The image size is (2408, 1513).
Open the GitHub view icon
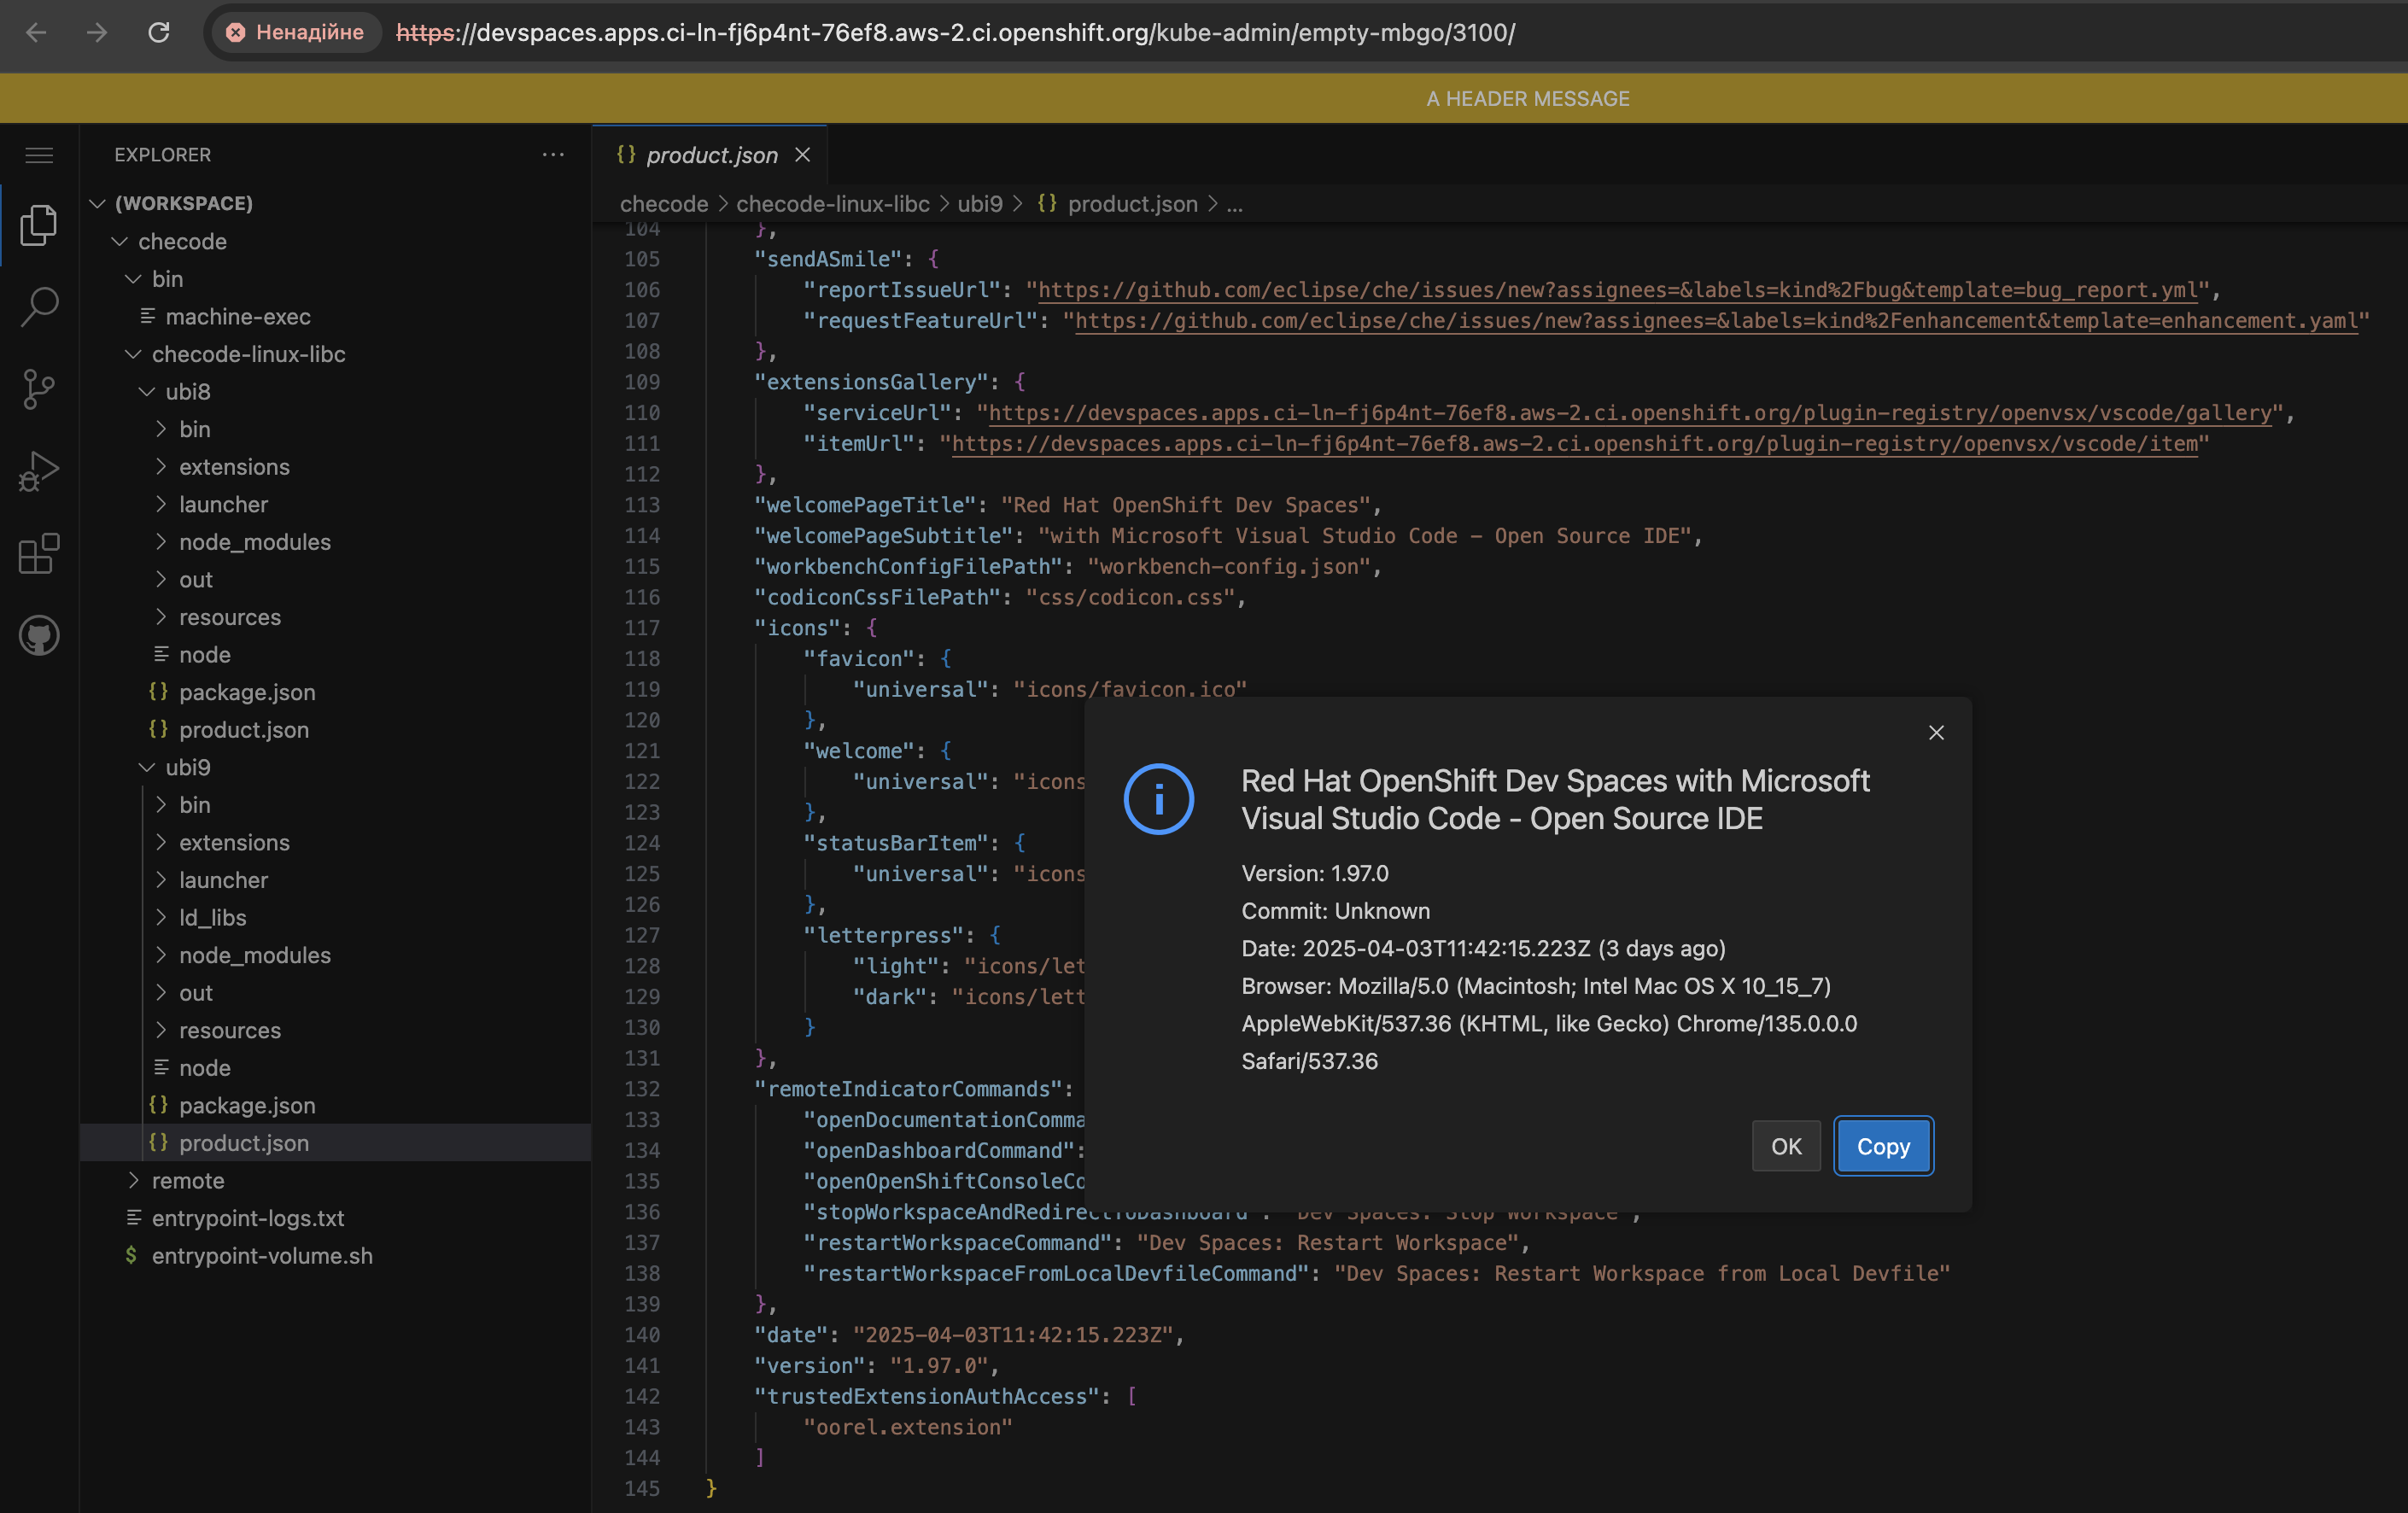pos(39,636)
